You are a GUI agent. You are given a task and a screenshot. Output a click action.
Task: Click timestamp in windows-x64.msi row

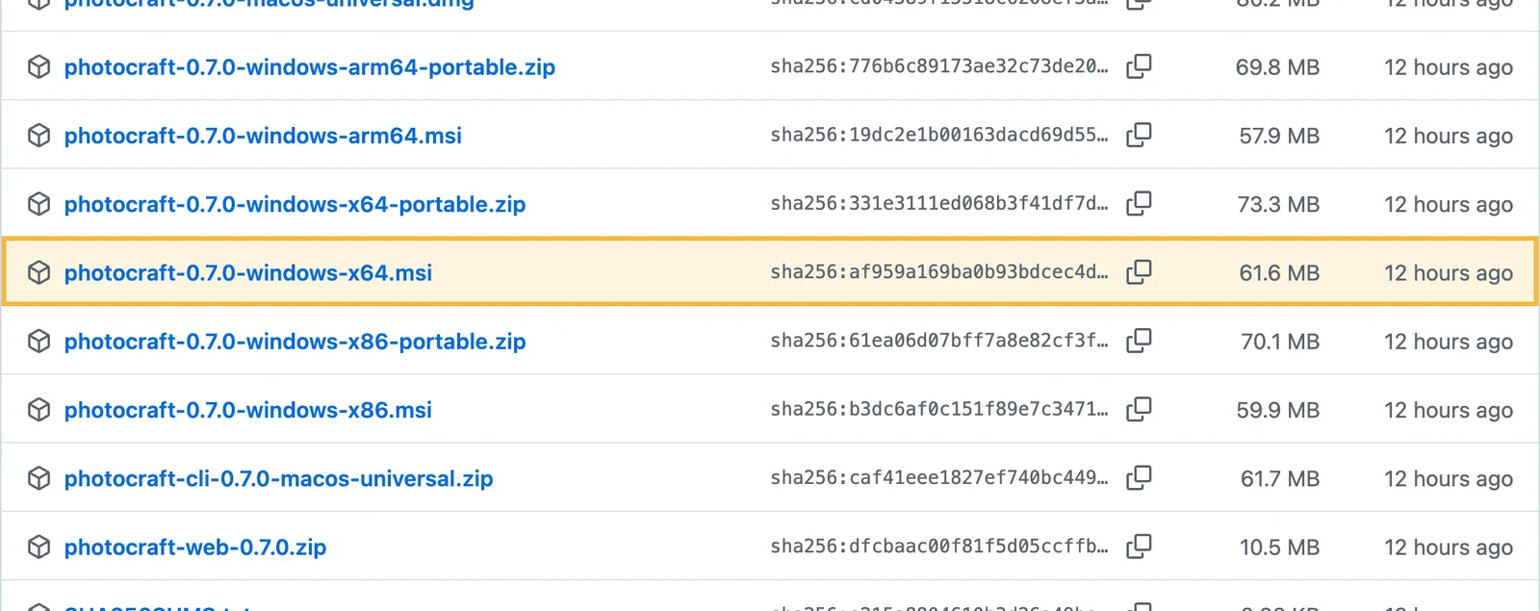tap(1449, 273)
